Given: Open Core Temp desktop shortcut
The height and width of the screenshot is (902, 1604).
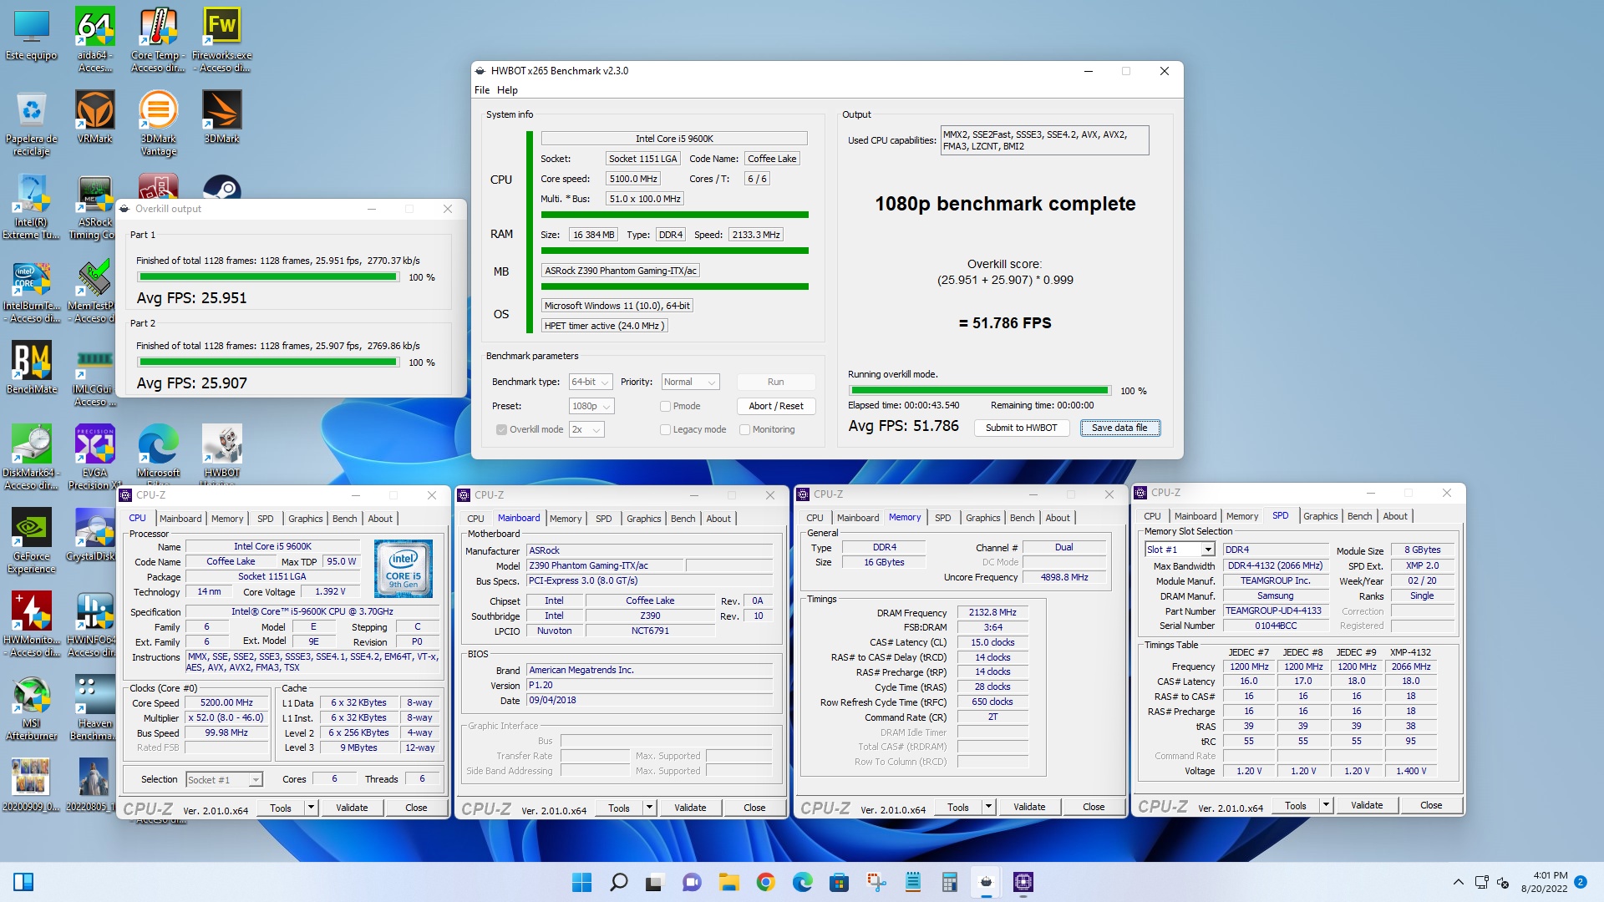Looking at the screenshot, I should 158,39.
